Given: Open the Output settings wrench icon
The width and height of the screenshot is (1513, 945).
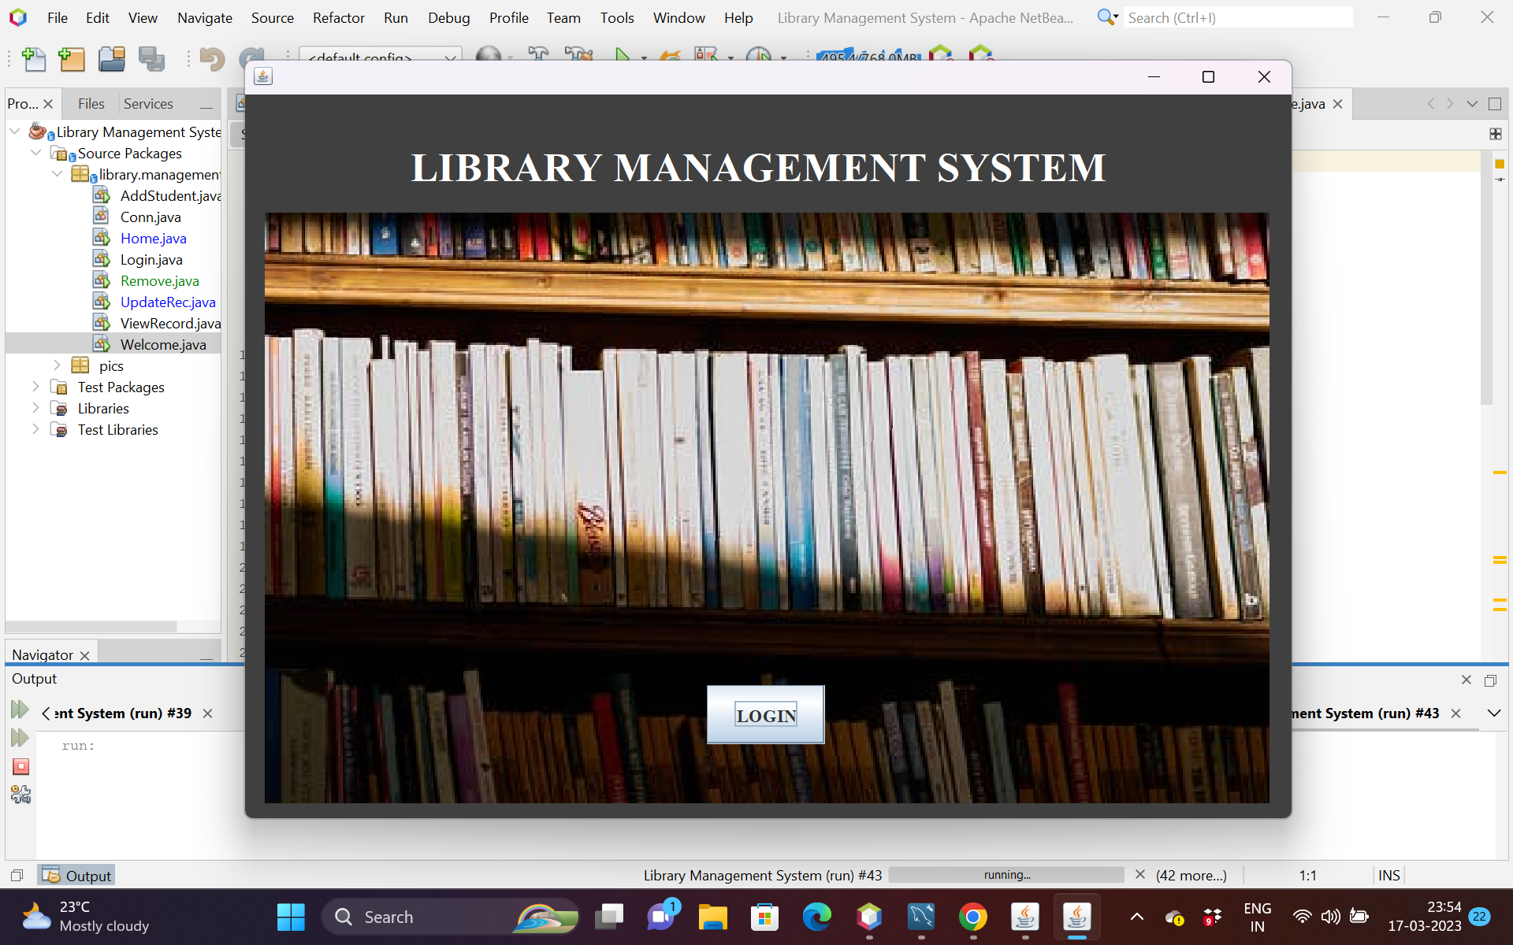Looking at the screenshot, I should coord(20,795).
